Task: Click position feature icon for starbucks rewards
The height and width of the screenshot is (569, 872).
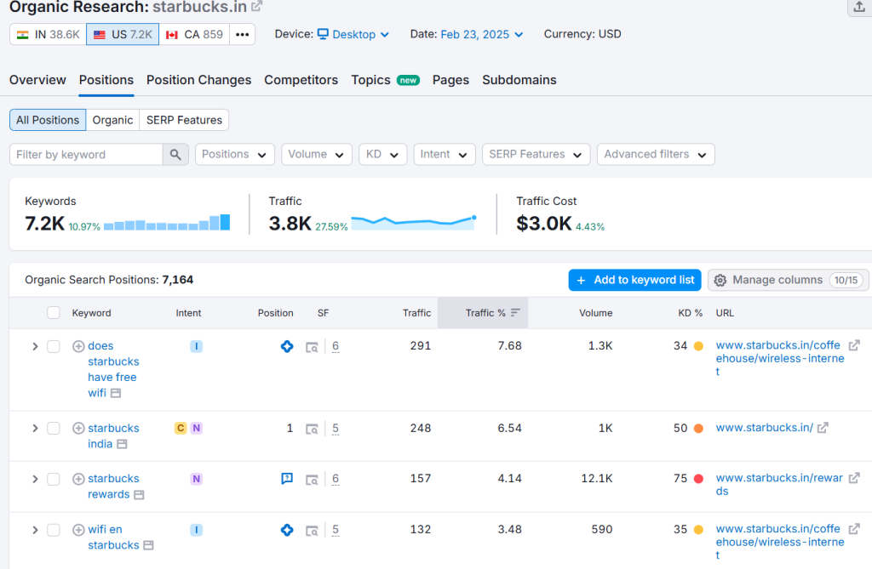Action: [287, 479]
